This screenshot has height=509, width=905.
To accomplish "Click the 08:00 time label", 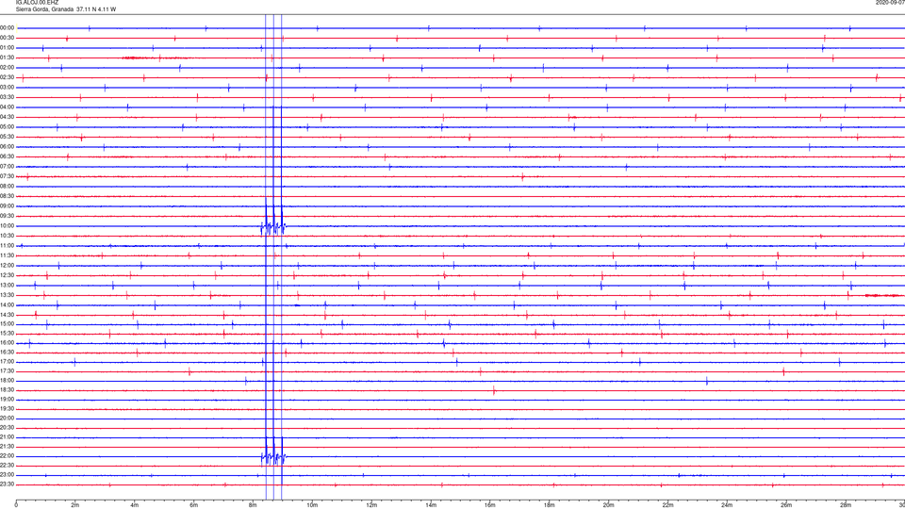I will coord(8,187).
